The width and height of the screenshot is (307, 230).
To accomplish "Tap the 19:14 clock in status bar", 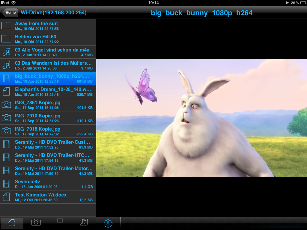I will (x=153, y=3).
